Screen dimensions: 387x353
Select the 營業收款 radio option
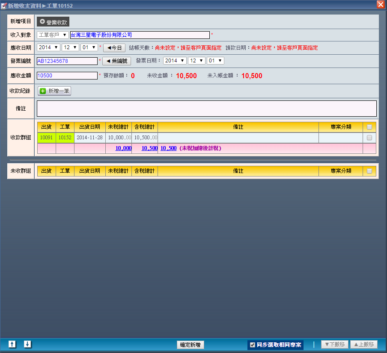pyautogui.click(x=53, y=22)
